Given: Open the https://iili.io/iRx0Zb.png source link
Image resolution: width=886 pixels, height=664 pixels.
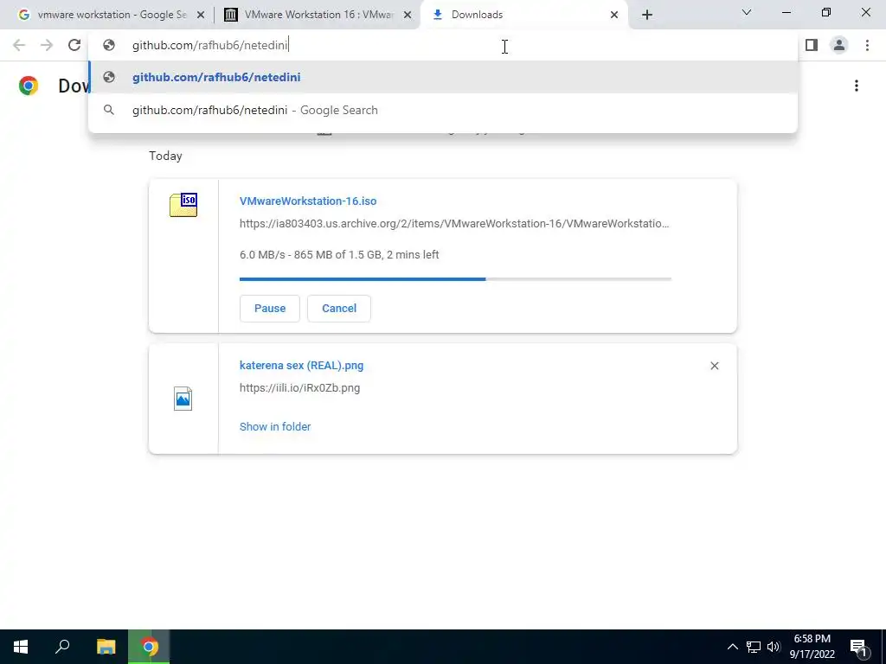Looking at the screenshot, I should click(299, 388).
